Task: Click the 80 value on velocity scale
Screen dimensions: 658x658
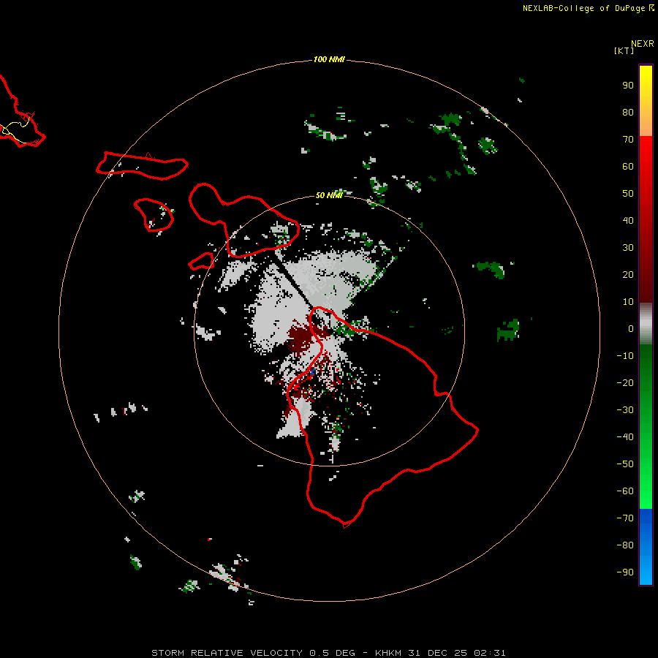Action: pyautogui.click(x=628, y=112)
